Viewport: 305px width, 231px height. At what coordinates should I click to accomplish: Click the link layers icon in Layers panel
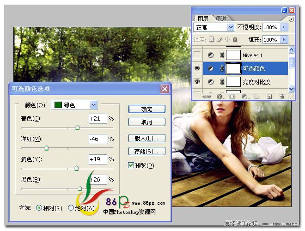(x=207, y=97)
